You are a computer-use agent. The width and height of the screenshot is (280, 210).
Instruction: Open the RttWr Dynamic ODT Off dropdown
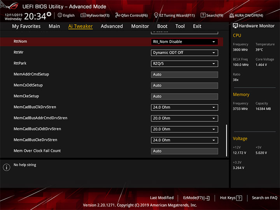pyautogui.click(x=184, y=52)
